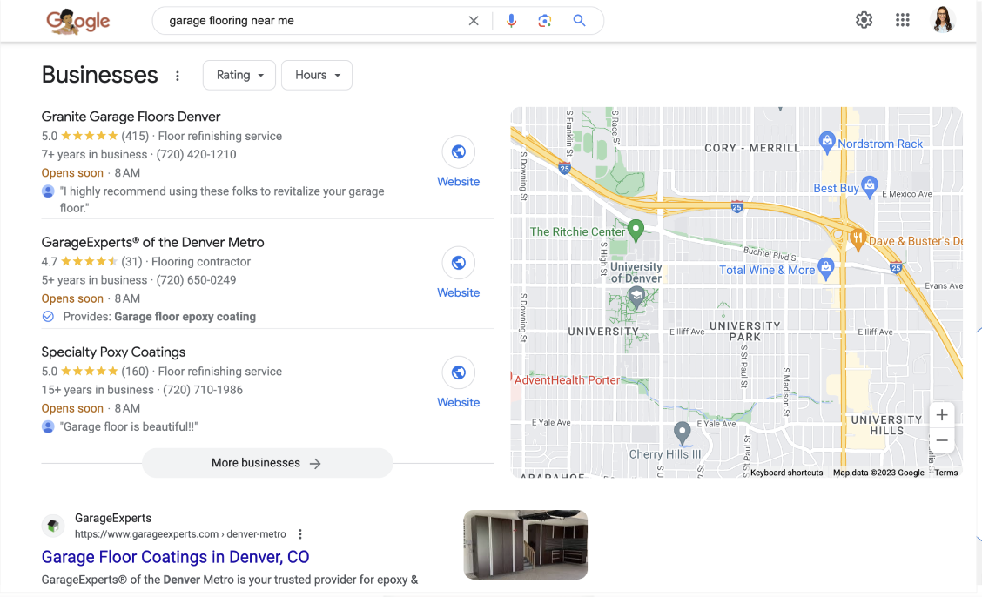This screenshot has width=982, height=597.
Task: Click Specialty Poxy Coatings reviewer avatar icon
Action: click(48, 426)
